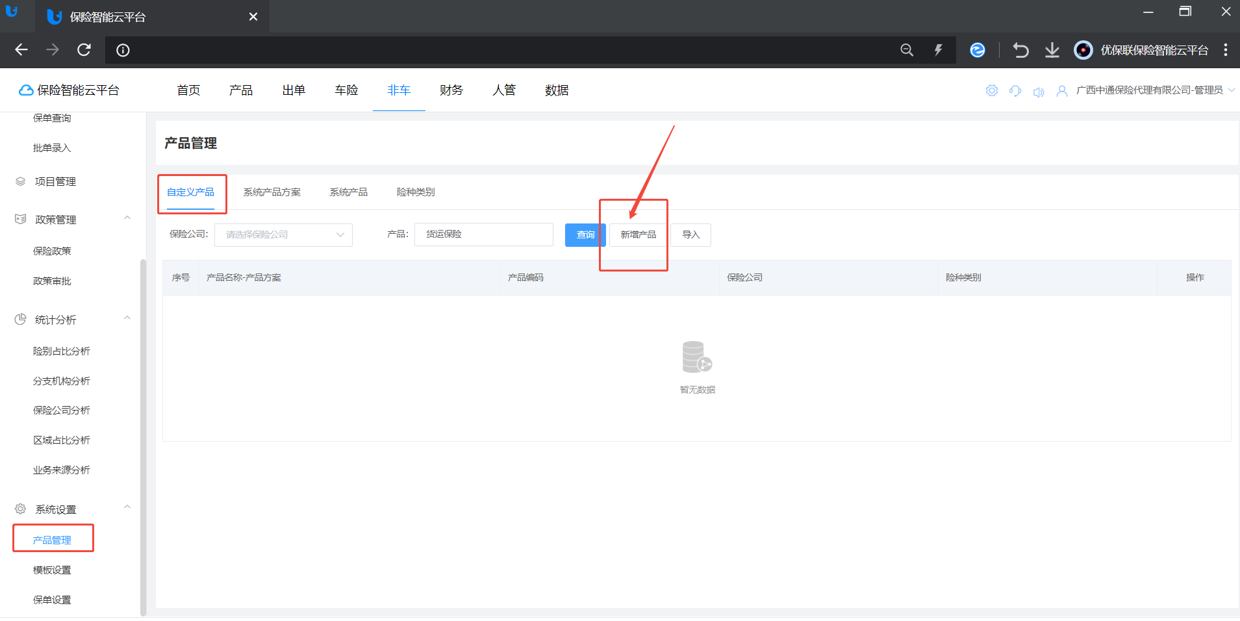The width and height of the screenshot is (1240, 621).
Task: Collapse the 政策管理 sidebar section
Action: tap(127, 218)
